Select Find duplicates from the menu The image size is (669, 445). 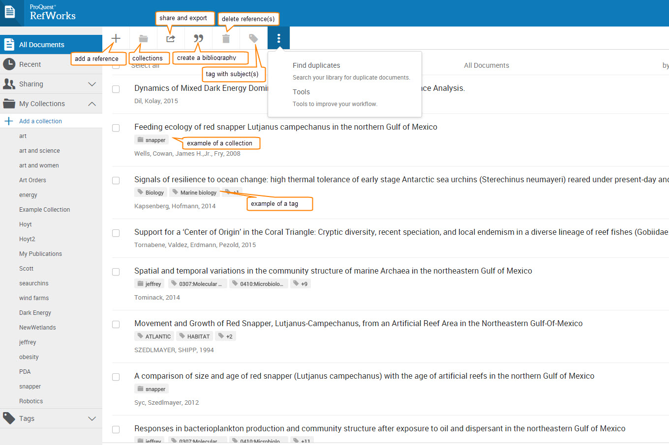(316, 65)
